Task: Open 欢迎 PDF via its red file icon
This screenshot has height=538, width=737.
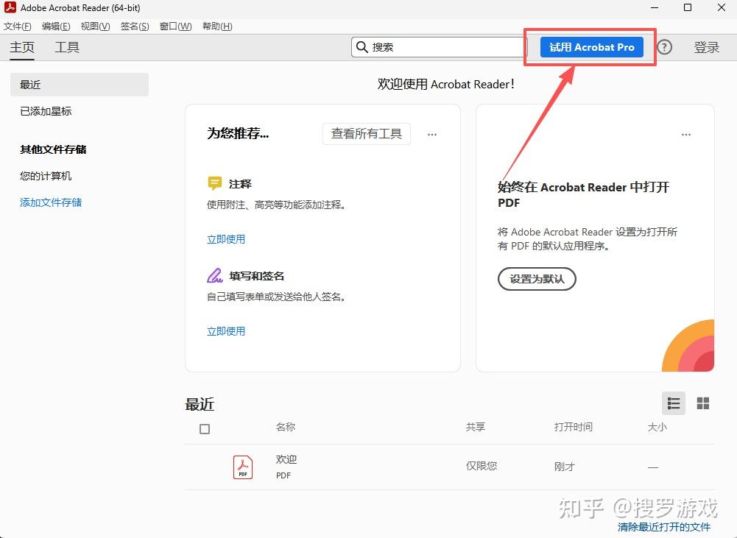Action: coord(243,467)
